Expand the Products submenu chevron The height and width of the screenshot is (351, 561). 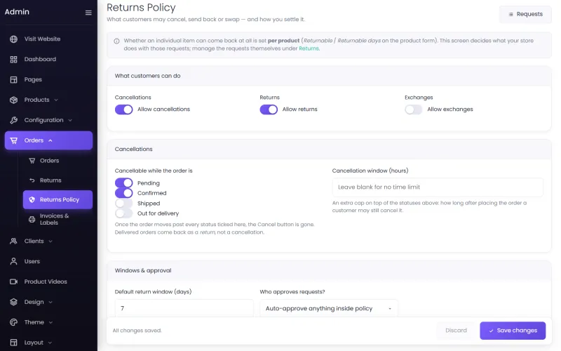pos(56,100)
